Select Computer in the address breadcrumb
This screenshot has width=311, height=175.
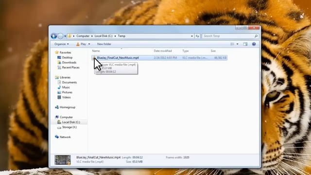click(x=83, y=36)
